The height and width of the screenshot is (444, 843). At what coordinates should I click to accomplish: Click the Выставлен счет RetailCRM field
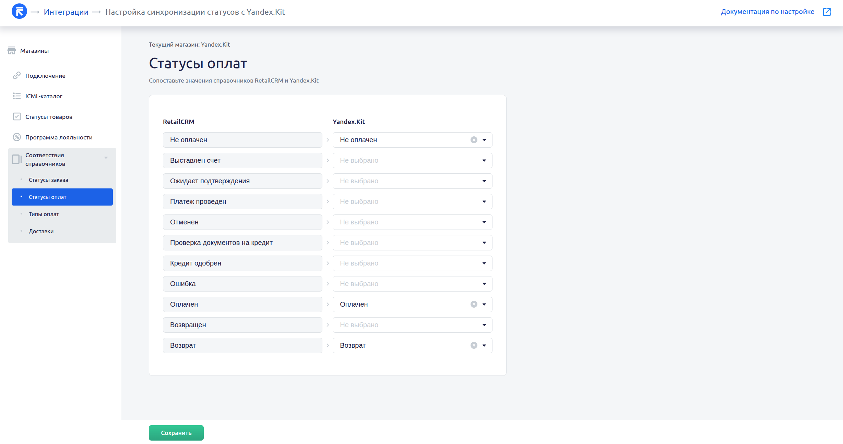242,160
